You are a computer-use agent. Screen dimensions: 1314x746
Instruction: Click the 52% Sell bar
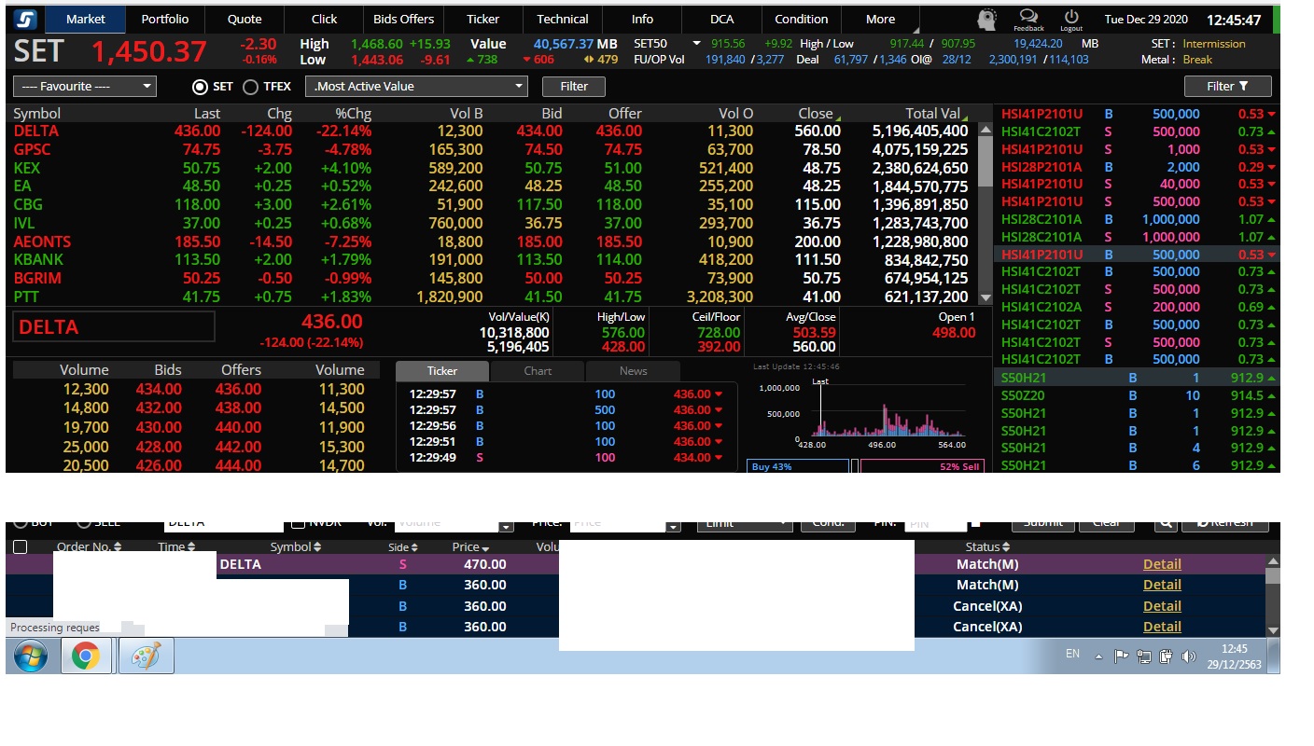point(922,466)
